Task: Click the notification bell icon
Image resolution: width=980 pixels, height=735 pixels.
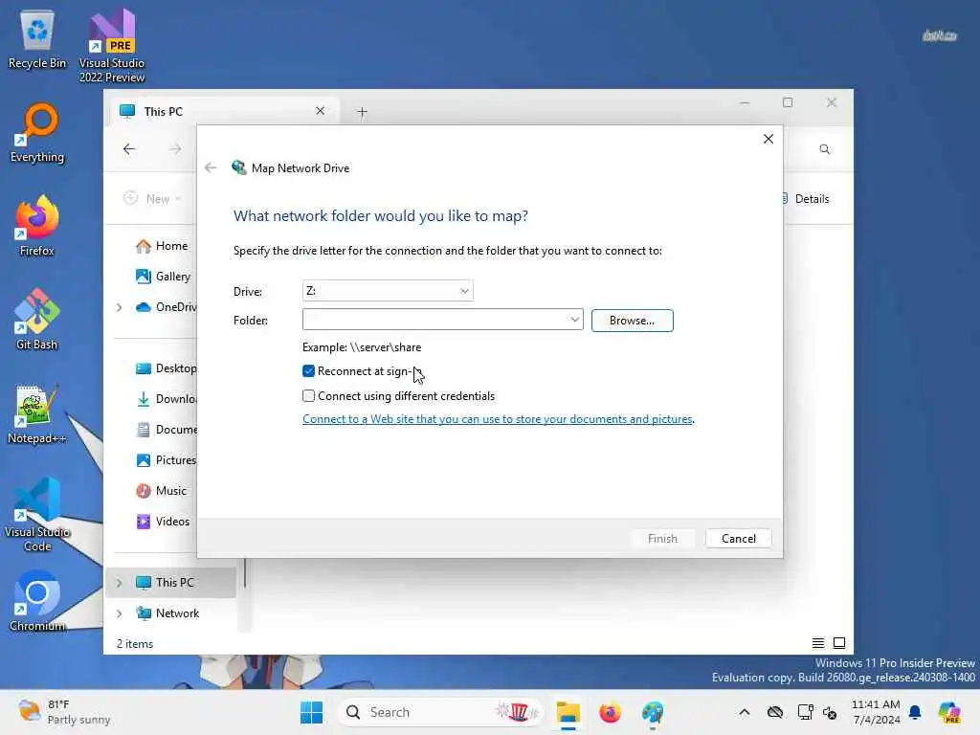Action: (x=915, y=712)
